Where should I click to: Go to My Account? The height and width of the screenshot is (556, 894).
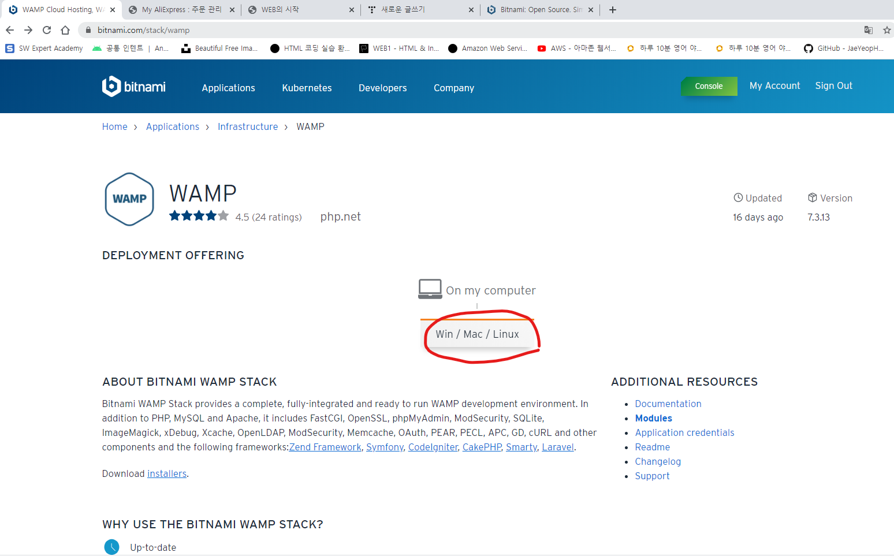[774, 85]
